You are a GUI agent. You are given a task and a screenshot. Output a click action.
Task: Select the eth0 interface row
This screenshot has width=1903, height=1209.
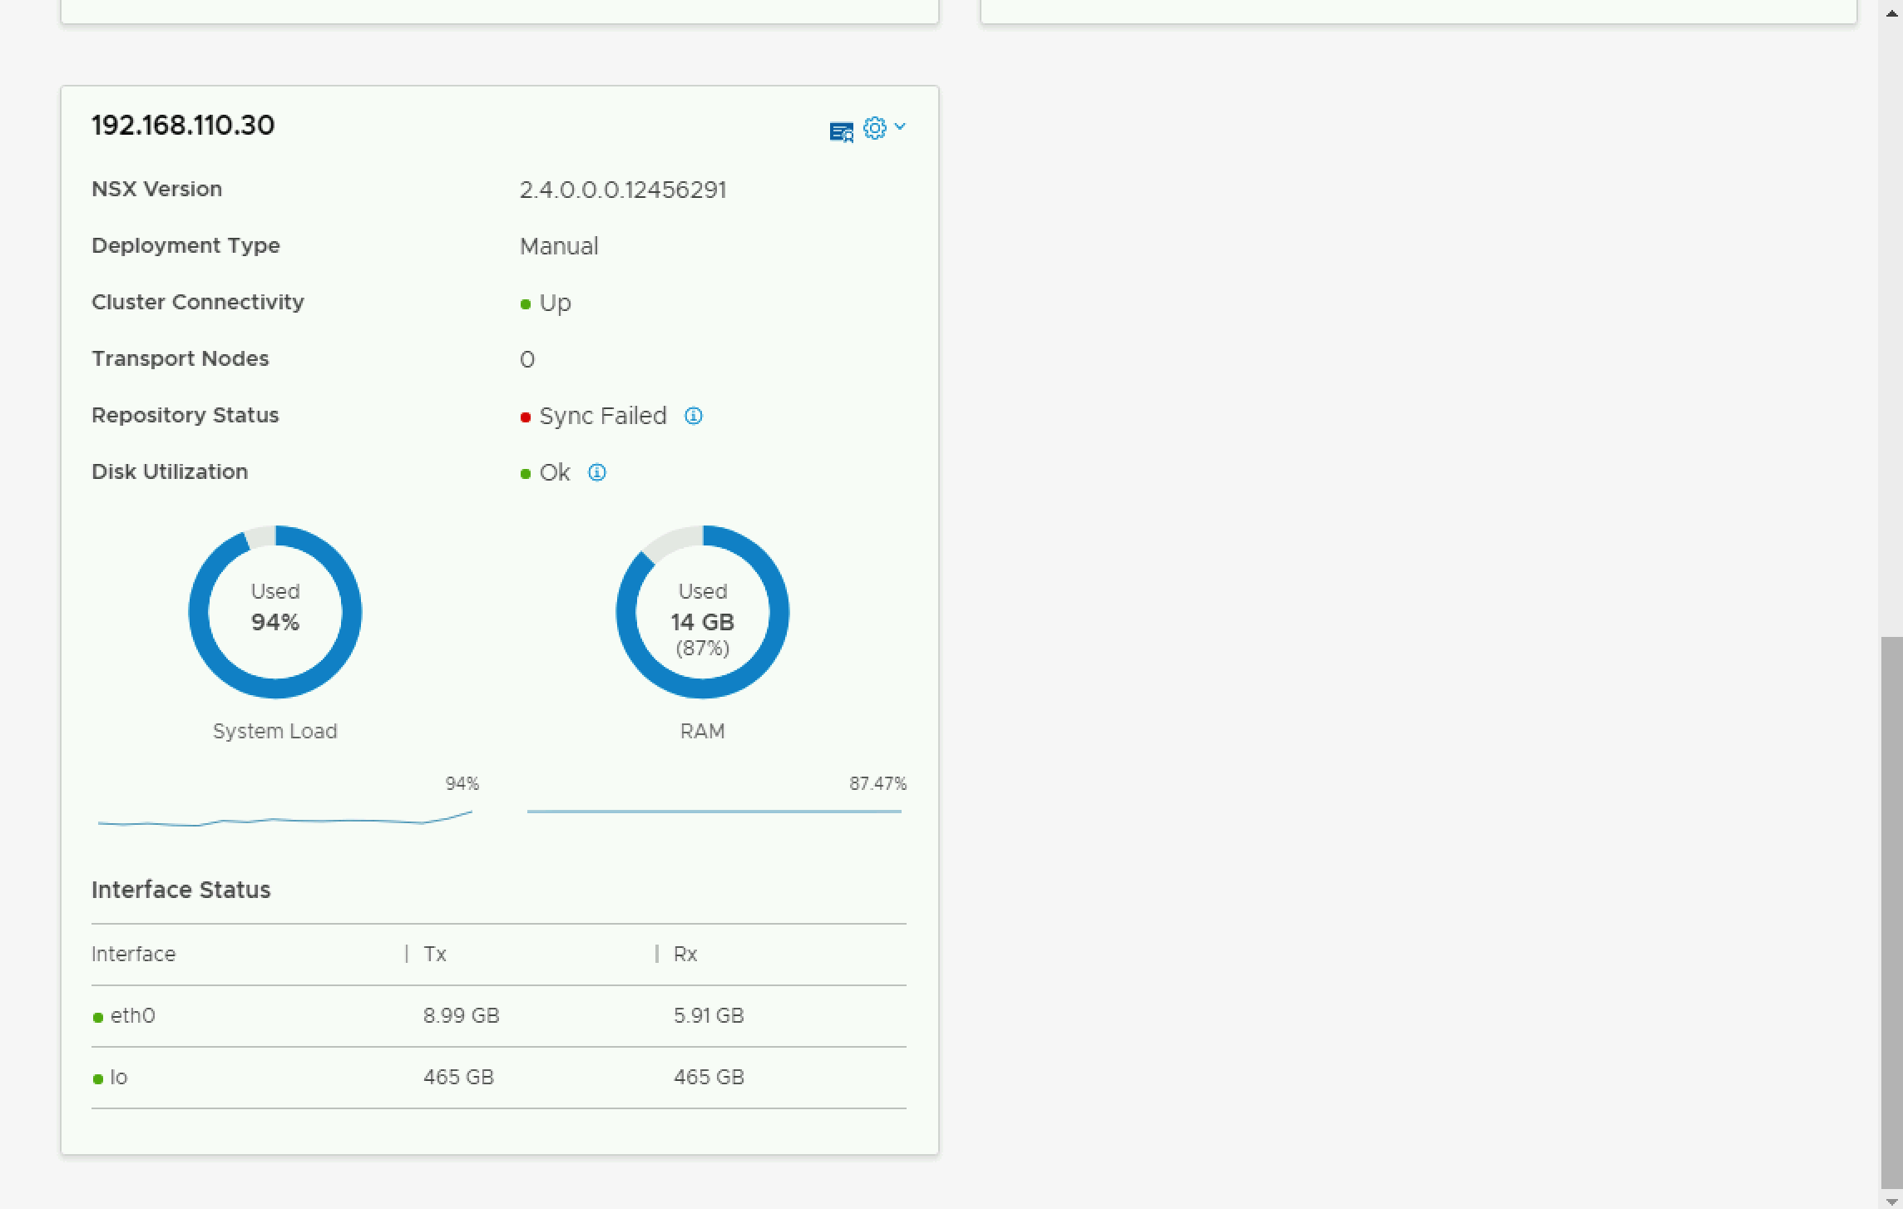tap(497, 1015)
